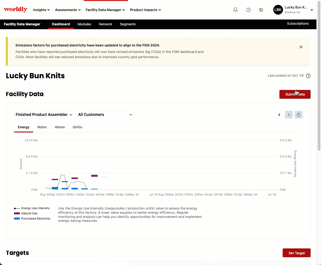
Task: Open the Subscriptions link
Action: point(298,24)
